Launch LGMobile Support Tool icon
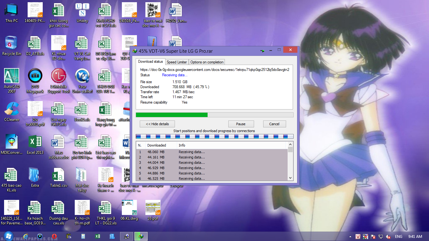The height and width of the screenshot is (241, 429). (59, 81)
